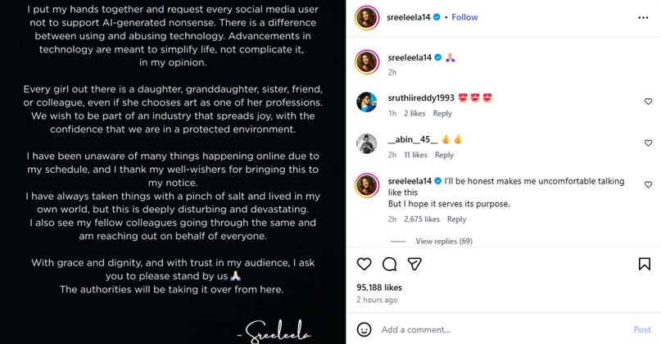Like sreeleela14's honest reply comment
Screen dimensions: 661x344
click(648, 185)
